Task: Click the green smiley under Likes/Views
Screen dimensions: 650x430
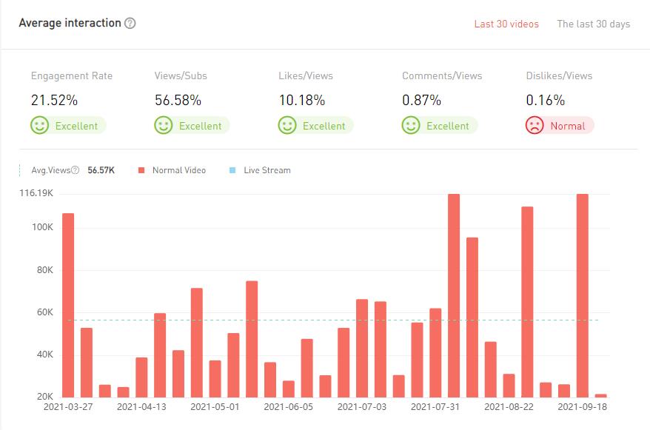Action: pyautogui.click(x=287, y=126)
